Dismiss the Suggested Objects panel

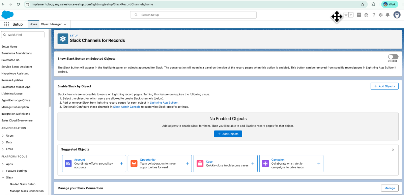coord(393,149)
